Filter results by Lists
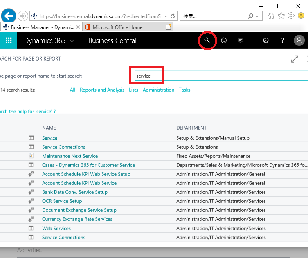This screenshot has height=258, width=308. [x=134, y=90]
